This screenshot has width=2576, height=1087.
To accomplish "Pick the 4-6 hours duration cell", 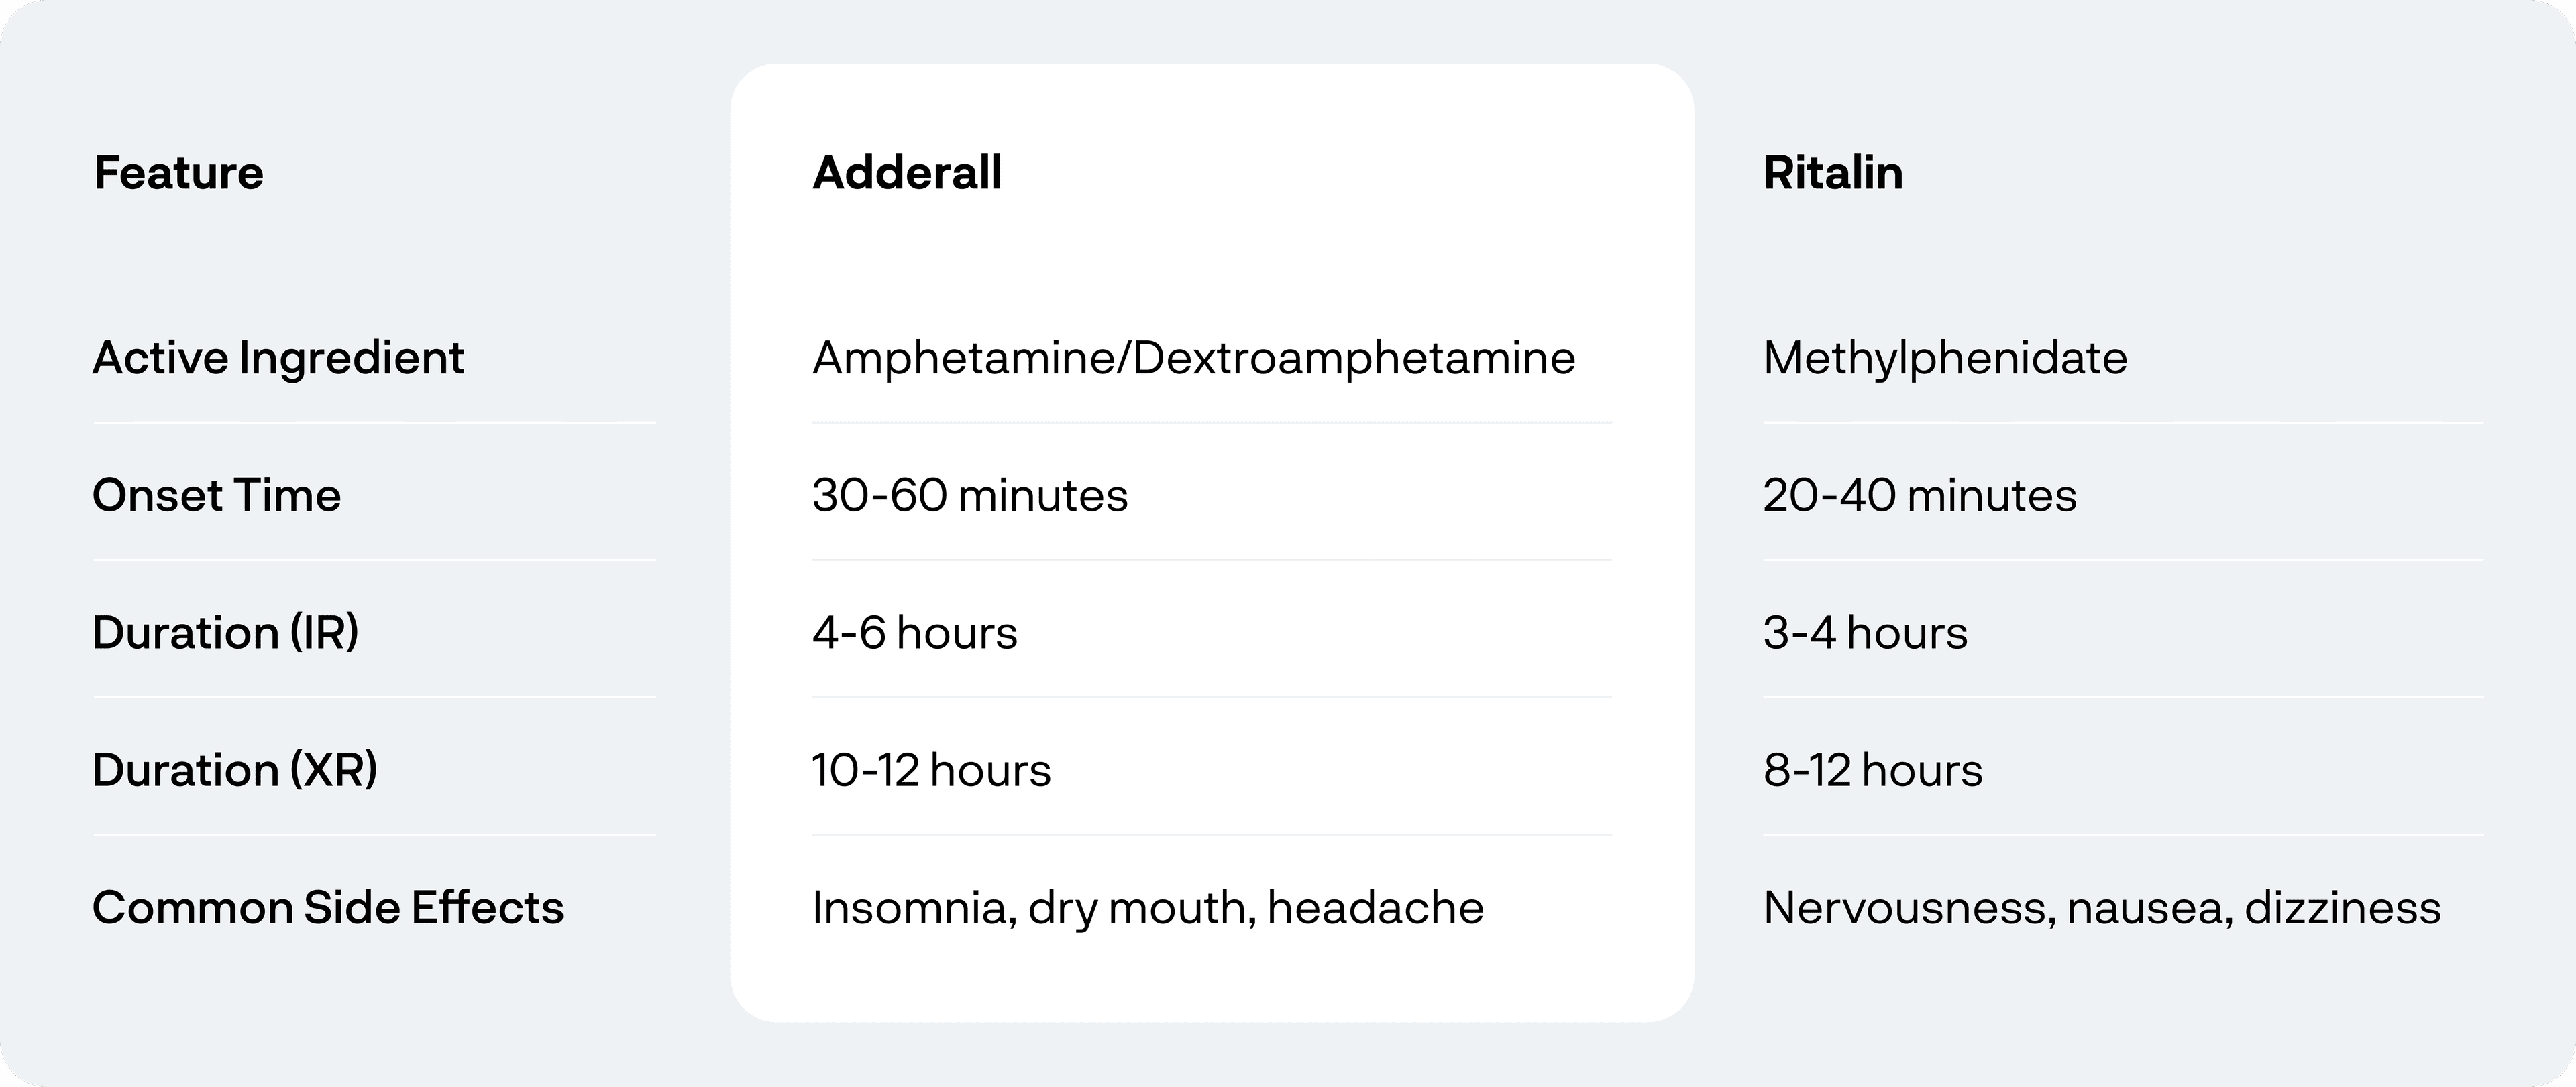I will click(x=915, y=633).
